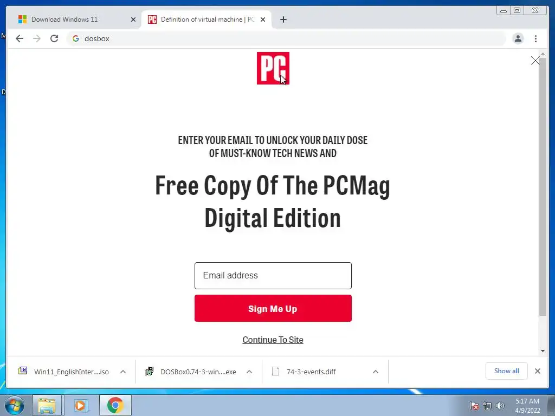The width and height of the screenshot is (555, 416).
Task: Open a new tab with the plus icon
Action: point(283,19)
